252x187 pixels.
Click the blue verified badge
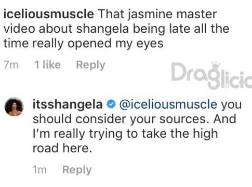click(111, 104)
